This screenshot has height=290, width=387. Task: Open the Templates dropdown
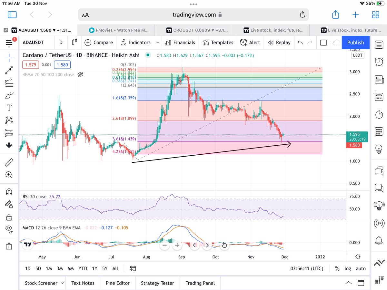218,42
